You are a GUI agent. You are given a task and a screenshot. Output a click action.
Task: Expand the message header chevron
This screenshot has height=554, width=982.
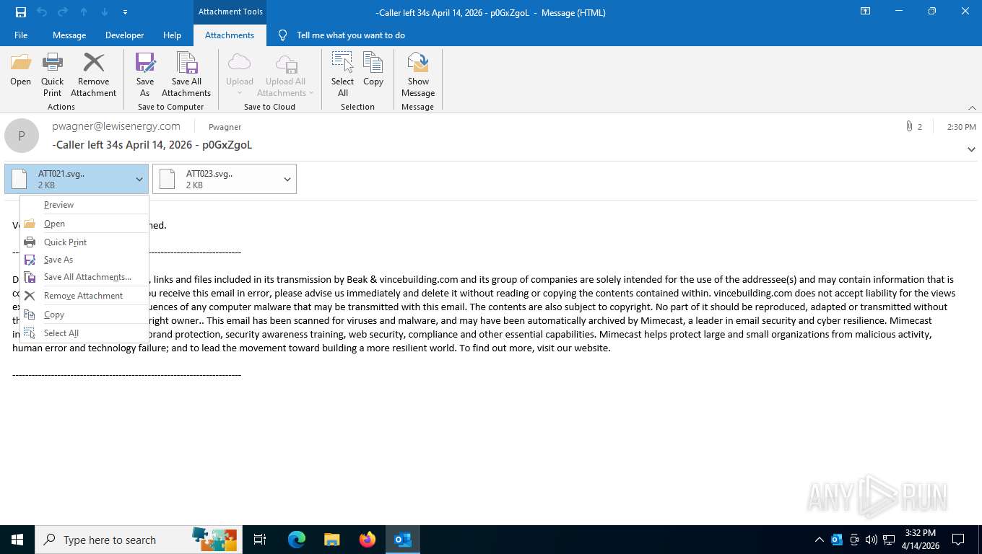click(x=971, y=149)
